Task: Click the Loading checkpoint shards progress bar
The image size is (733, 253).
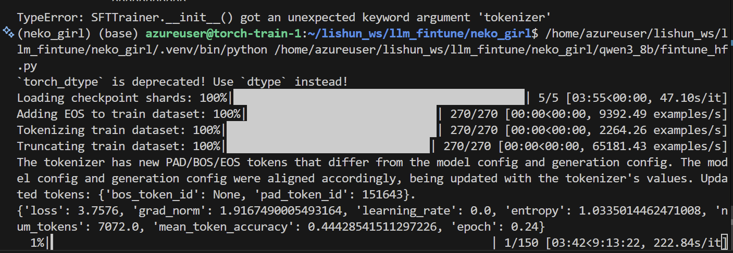Action: pos(379,98)
